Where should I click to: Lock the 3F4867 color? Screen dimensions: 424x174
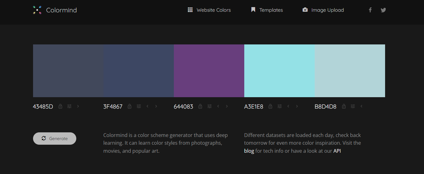tap(130, 106)
